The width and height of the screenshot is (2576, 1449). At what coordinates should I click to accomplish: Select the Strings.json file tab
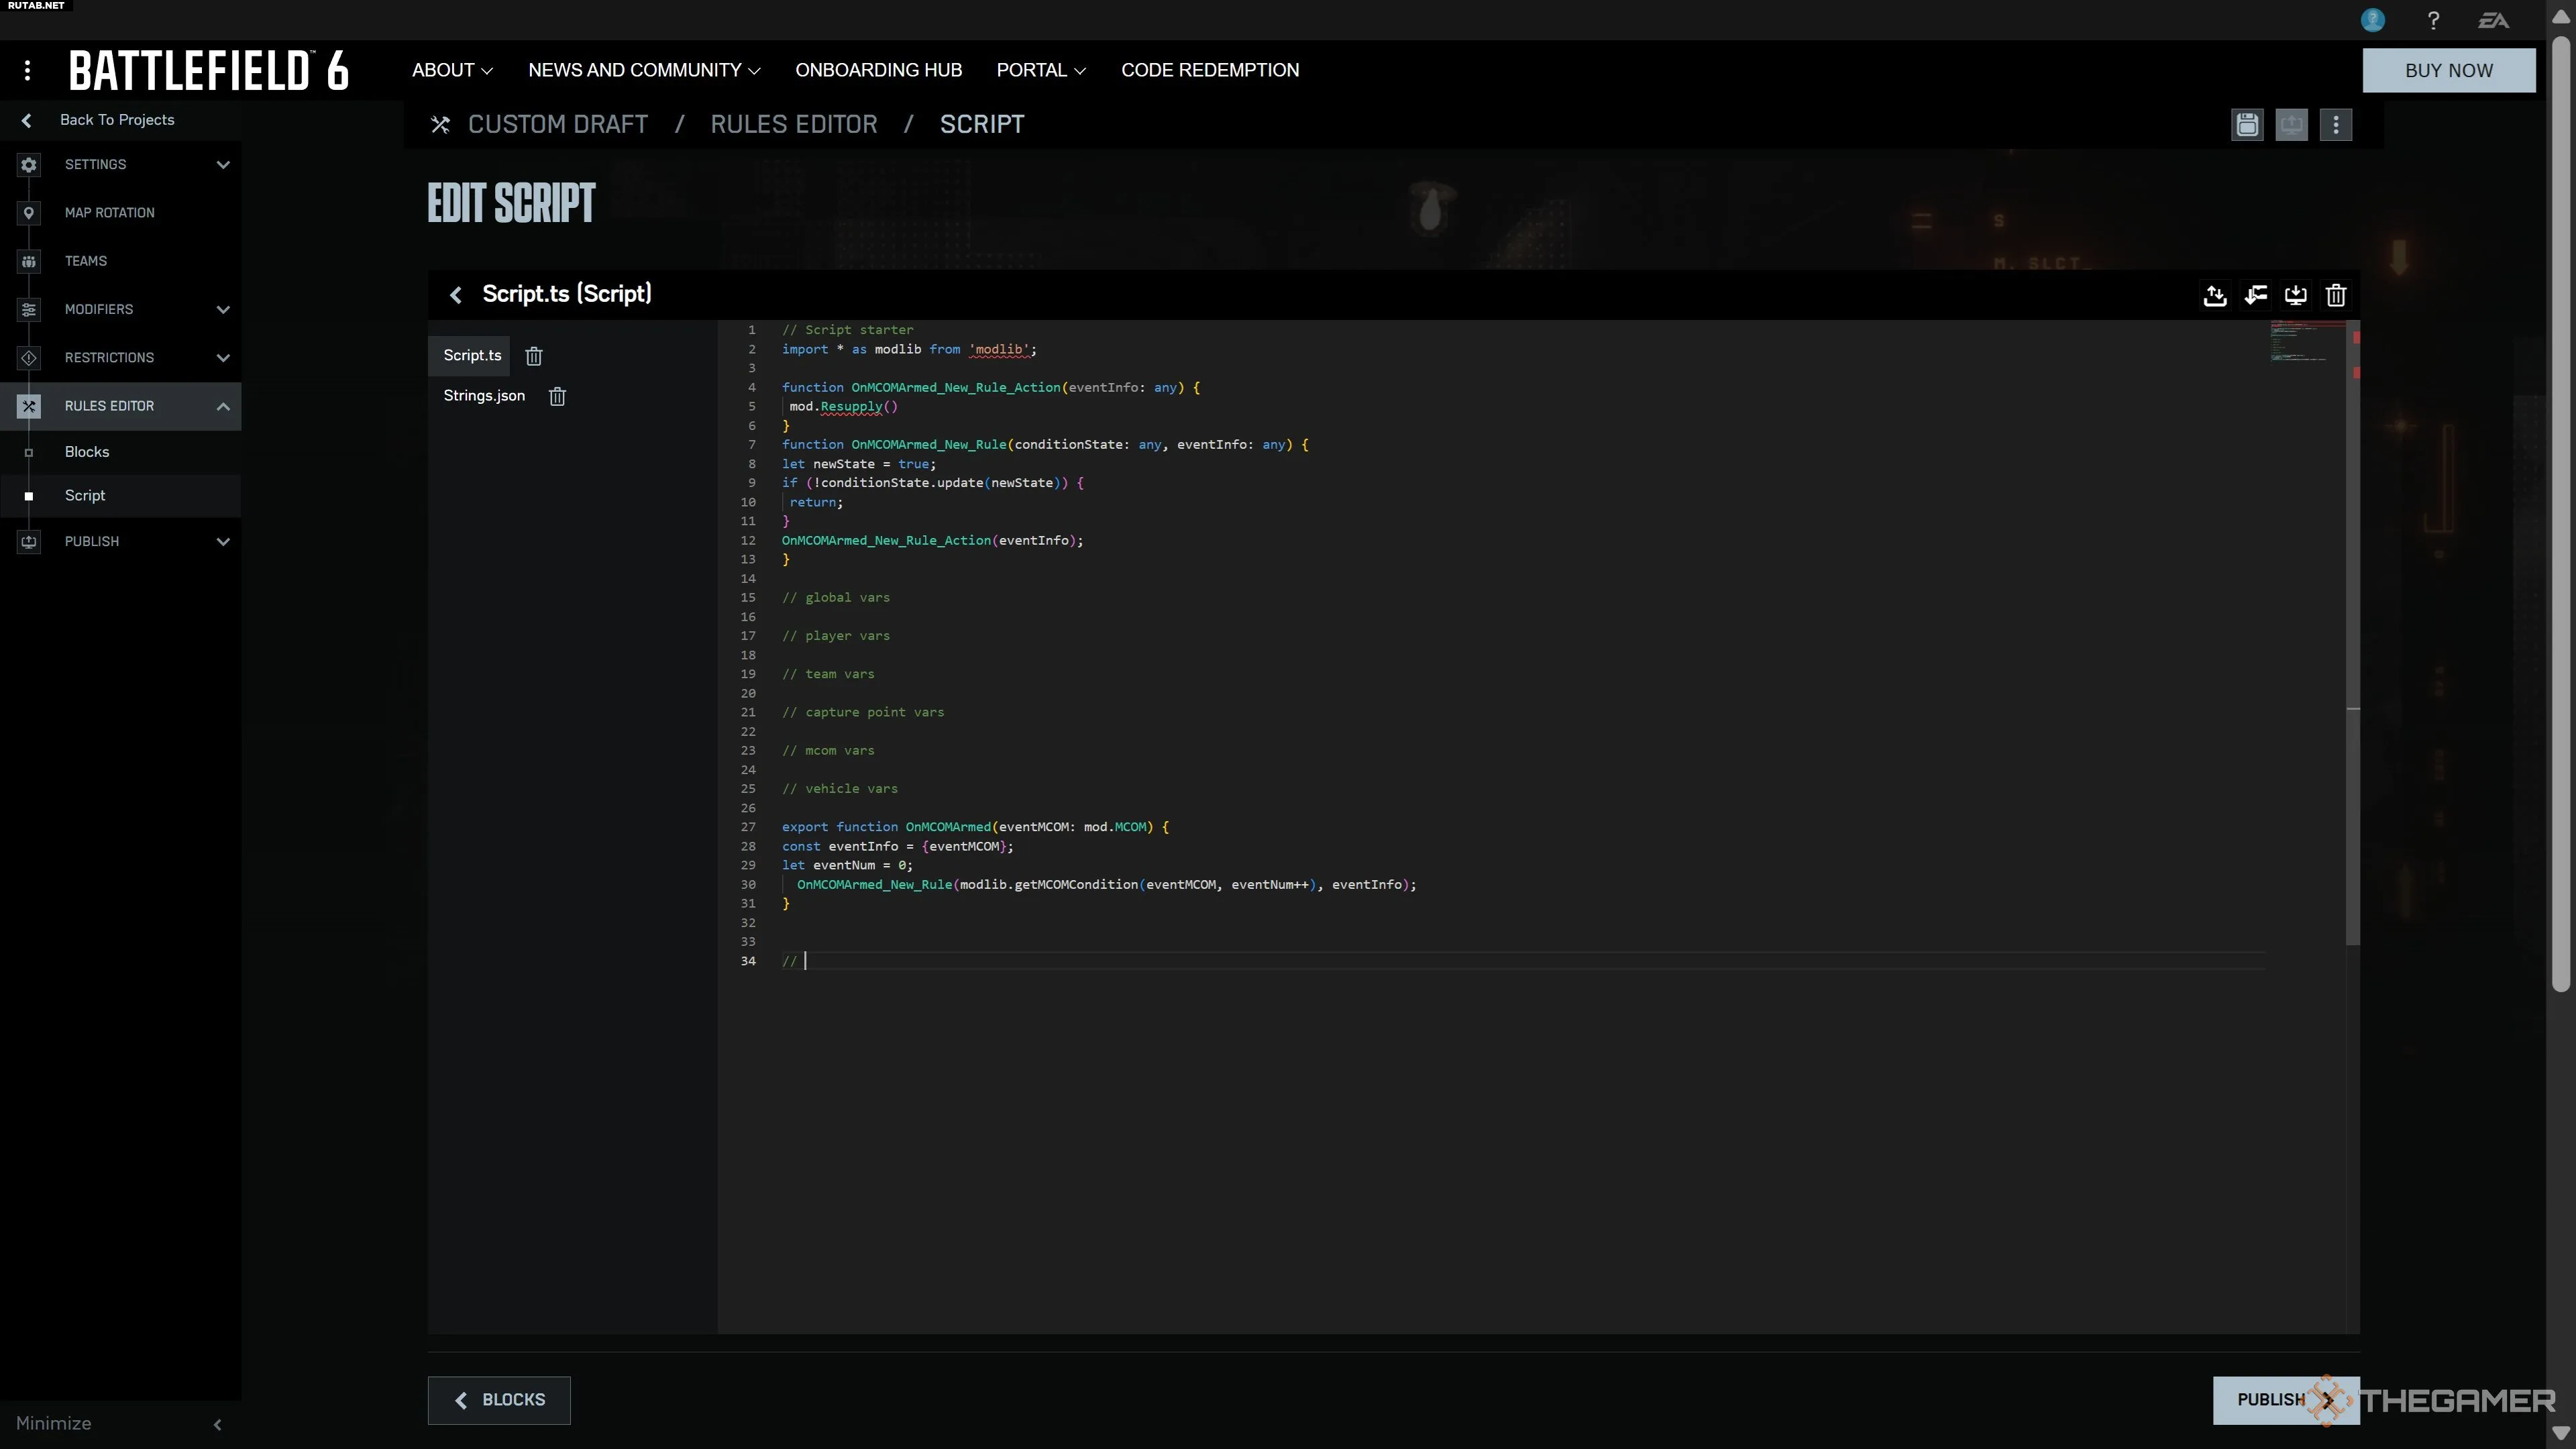click(484, 396)
